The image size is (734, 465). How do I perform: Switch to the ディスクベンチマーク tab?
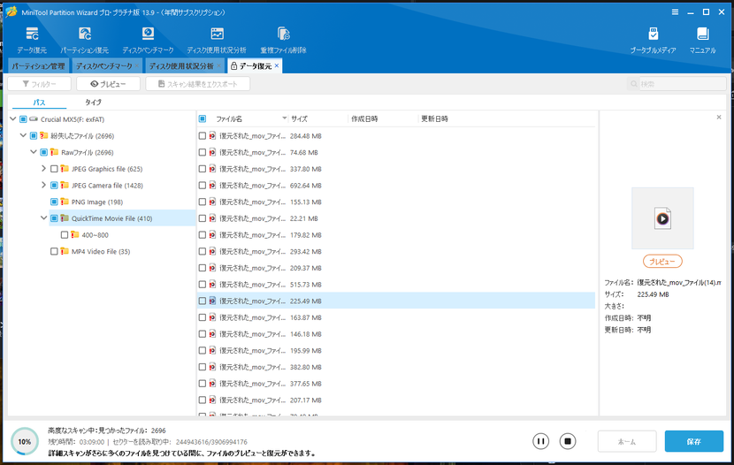[x=104, y=66]
